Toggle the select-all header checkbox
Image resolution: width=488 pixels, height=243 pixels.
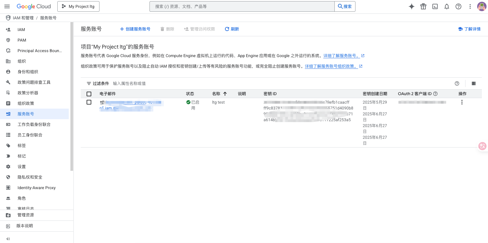89,94
